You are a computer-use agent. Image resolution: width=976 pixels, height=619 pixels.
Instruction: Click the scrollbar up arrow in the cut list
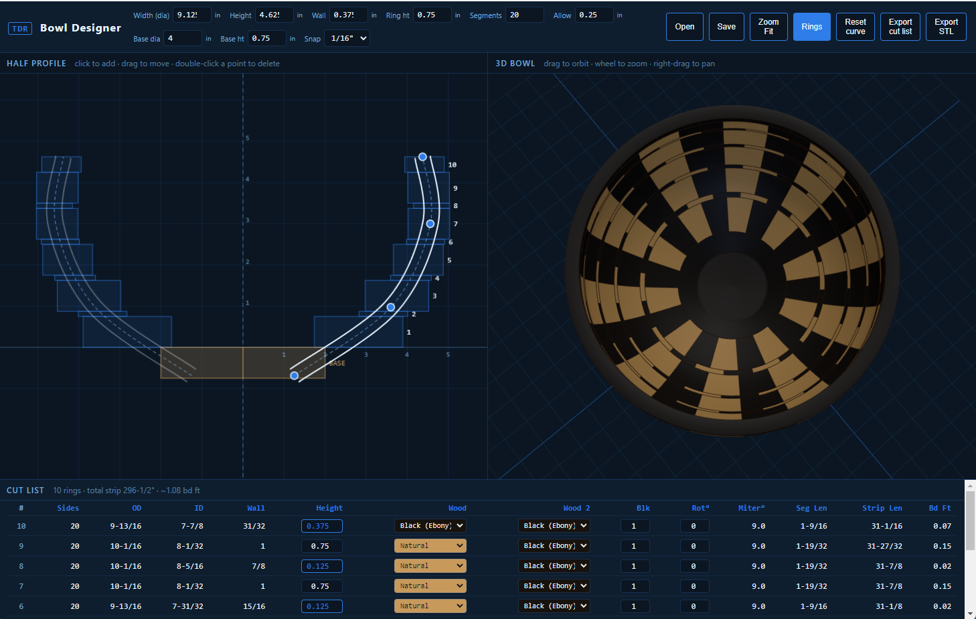970,485
